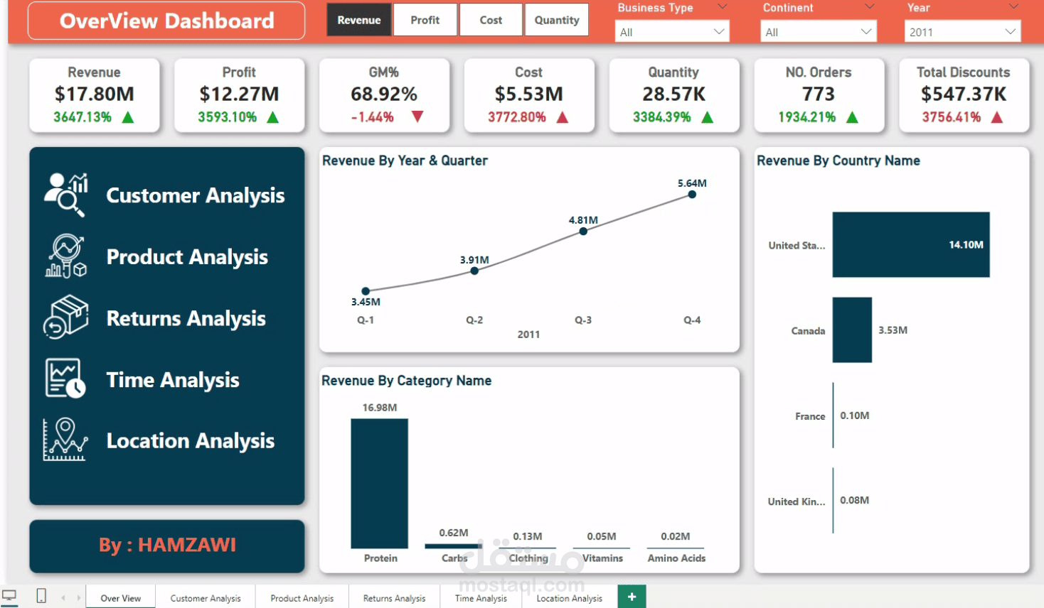Click the OverView Dashboard title button
This screenshot has height=608, width=1044.
(166, 21)
